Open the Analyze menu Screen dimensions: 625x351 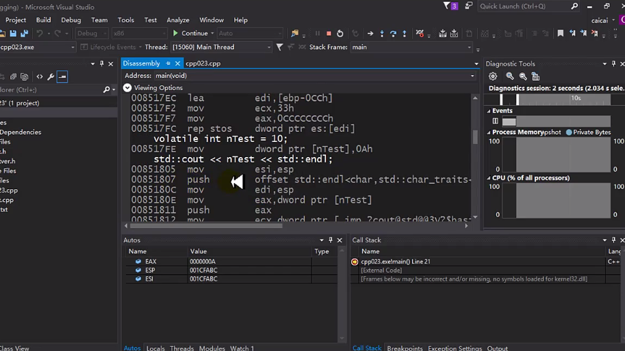[178, 20]
